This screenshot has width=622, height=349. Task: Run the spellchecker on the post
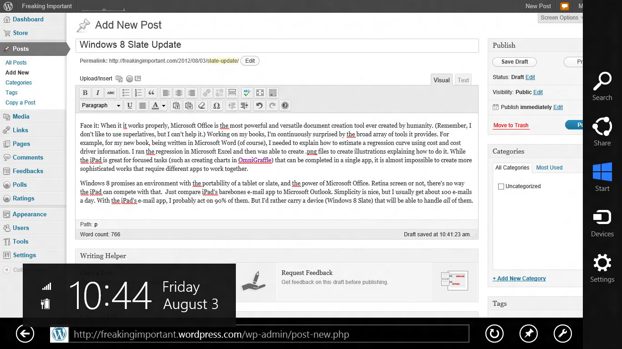pos(247,93)
